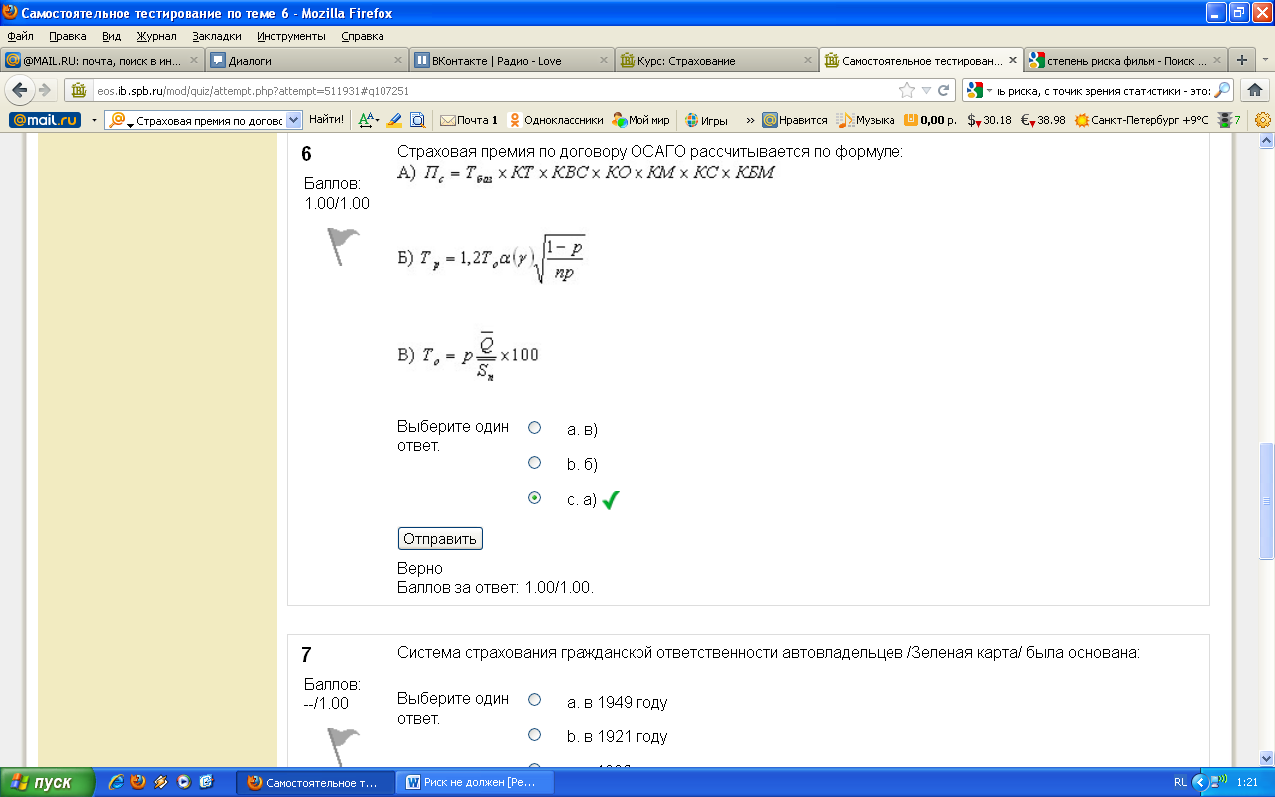Screen dimensions: 1275x797
Task: Open new tab with the plus button
Action: [x=1241, y=60]
